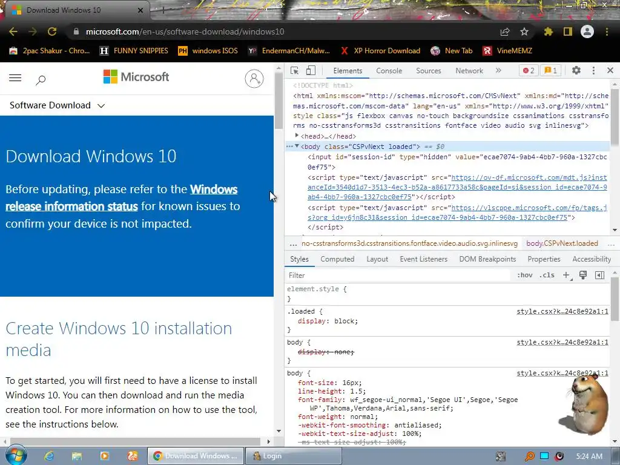Image resolution: width=620 pixels, height=465 pixels.
Task: Open the Event Listeners tab
Action: point(423,259)
